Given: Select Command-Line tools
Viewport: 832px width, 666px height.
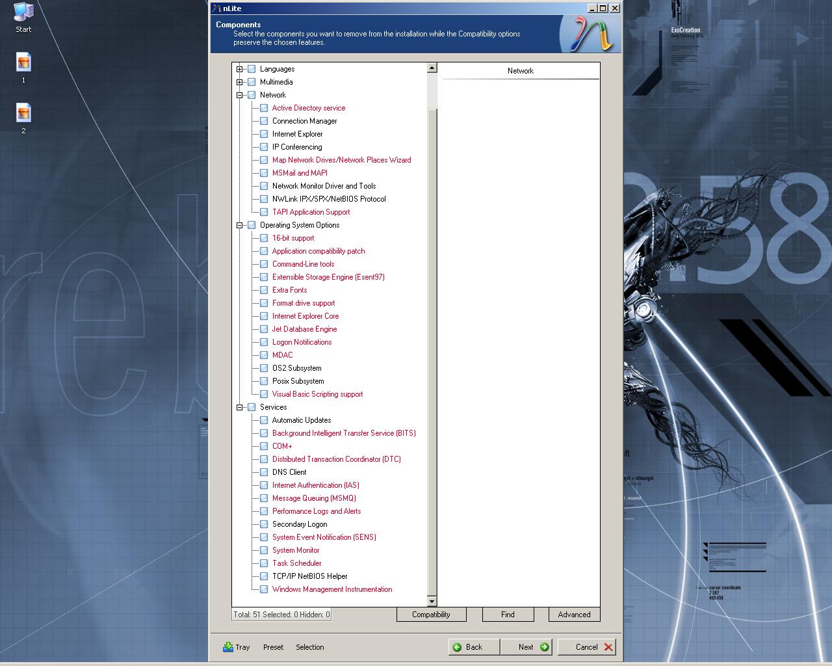Looking at the screenshot, I should [x=303, y=264].
